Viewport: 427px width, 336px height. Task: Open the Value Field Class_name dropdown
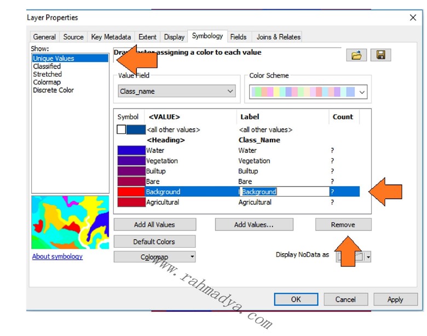(177, 92)
